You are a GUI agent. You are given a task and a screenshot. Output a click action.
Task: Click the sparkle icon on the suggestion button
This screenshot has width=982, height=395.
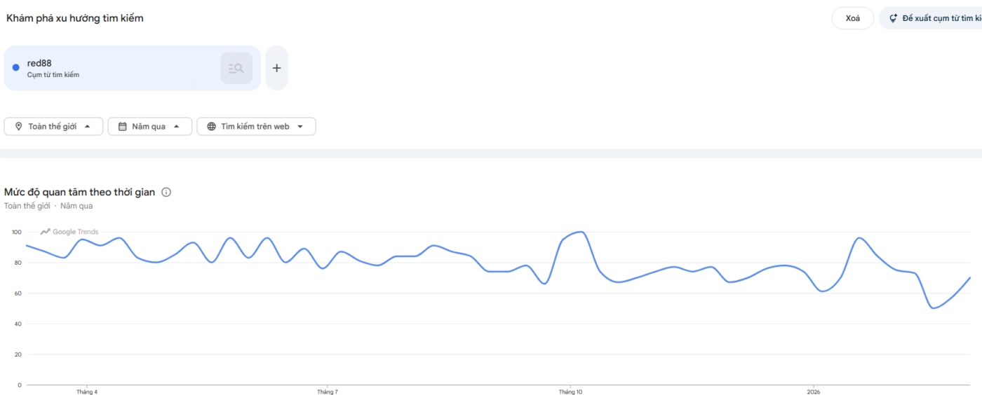tap(893, 18)
